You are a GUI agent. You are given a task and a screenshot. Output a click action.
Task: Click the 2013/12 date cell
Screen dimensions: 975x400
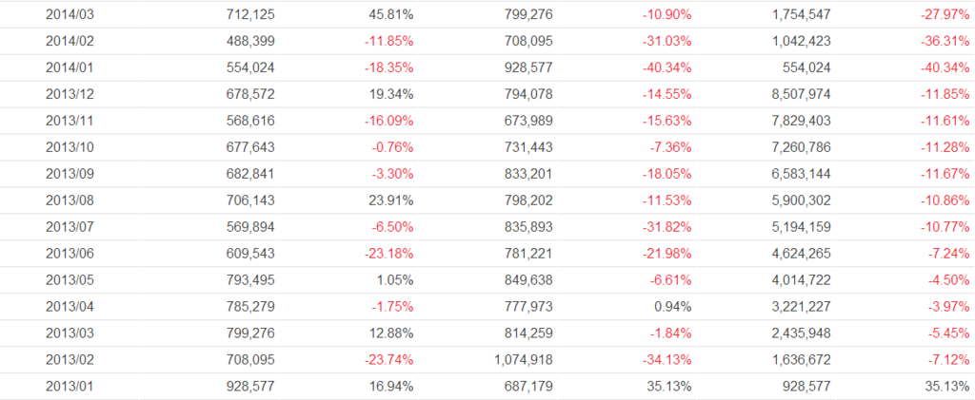(69, 94)
